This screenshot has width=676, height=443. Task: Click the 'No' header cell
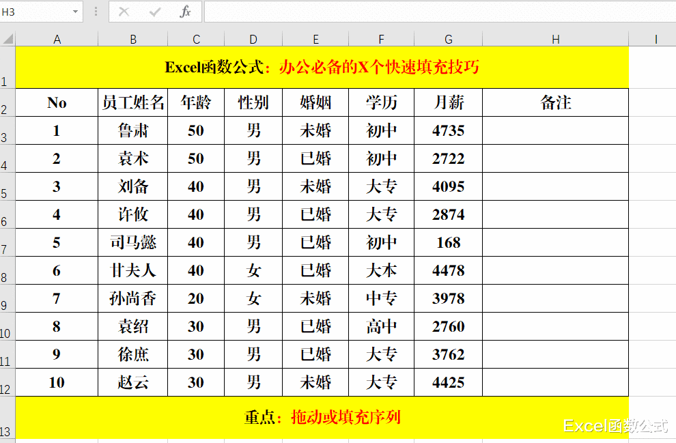point(57,102)
